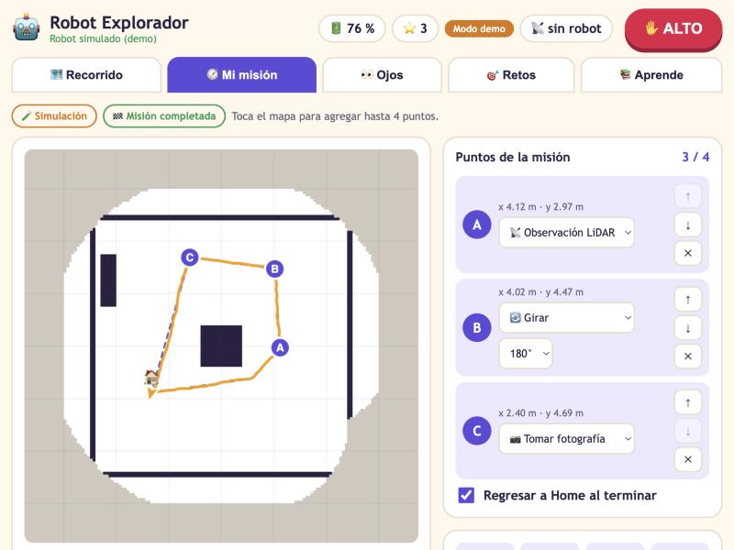734x550 pixels.
Task: Click point A coordinates x 4.12 m
Action: click(x=541, y=207)
